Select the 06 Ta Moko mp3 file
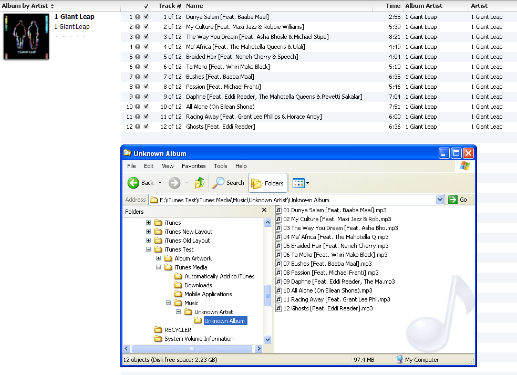This screenshot has height=375, width=517. 332,254
